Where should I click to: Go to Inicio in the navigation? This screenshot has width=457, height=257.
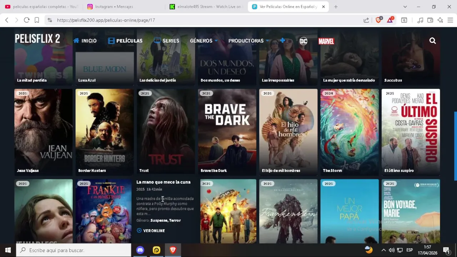point(85,41)
